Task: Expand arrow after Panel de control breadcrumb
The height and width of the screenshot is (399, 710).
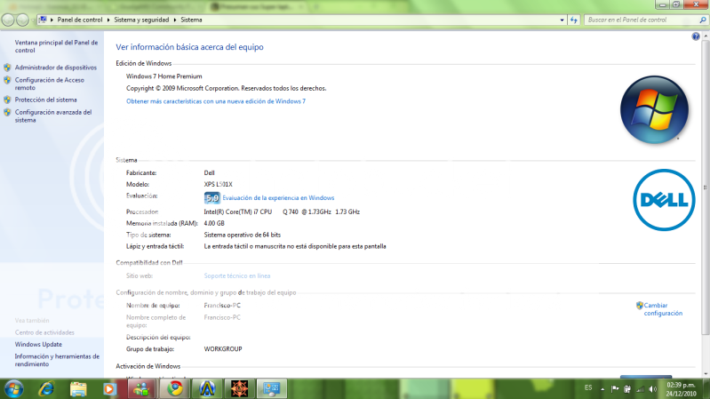Action: (x=108, y=20)
